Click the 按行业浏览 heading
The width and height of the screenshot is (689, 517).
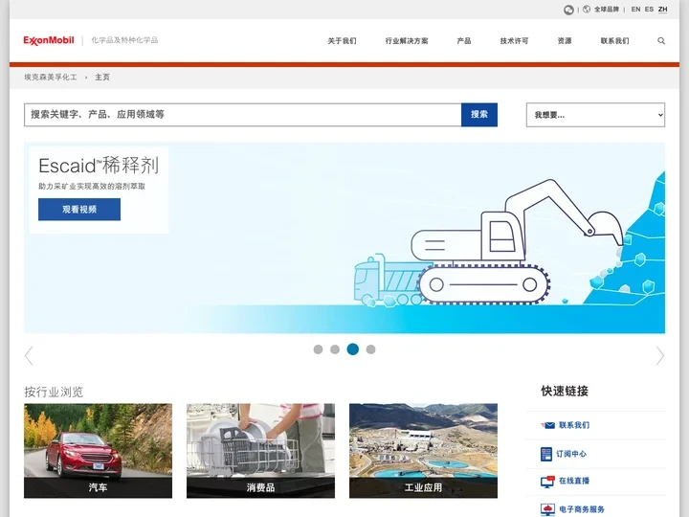coord(54,392)
